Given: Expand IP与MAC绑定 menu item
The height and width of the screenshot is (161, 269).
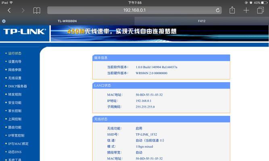Looking at the screenshot, I should point(19,144).
